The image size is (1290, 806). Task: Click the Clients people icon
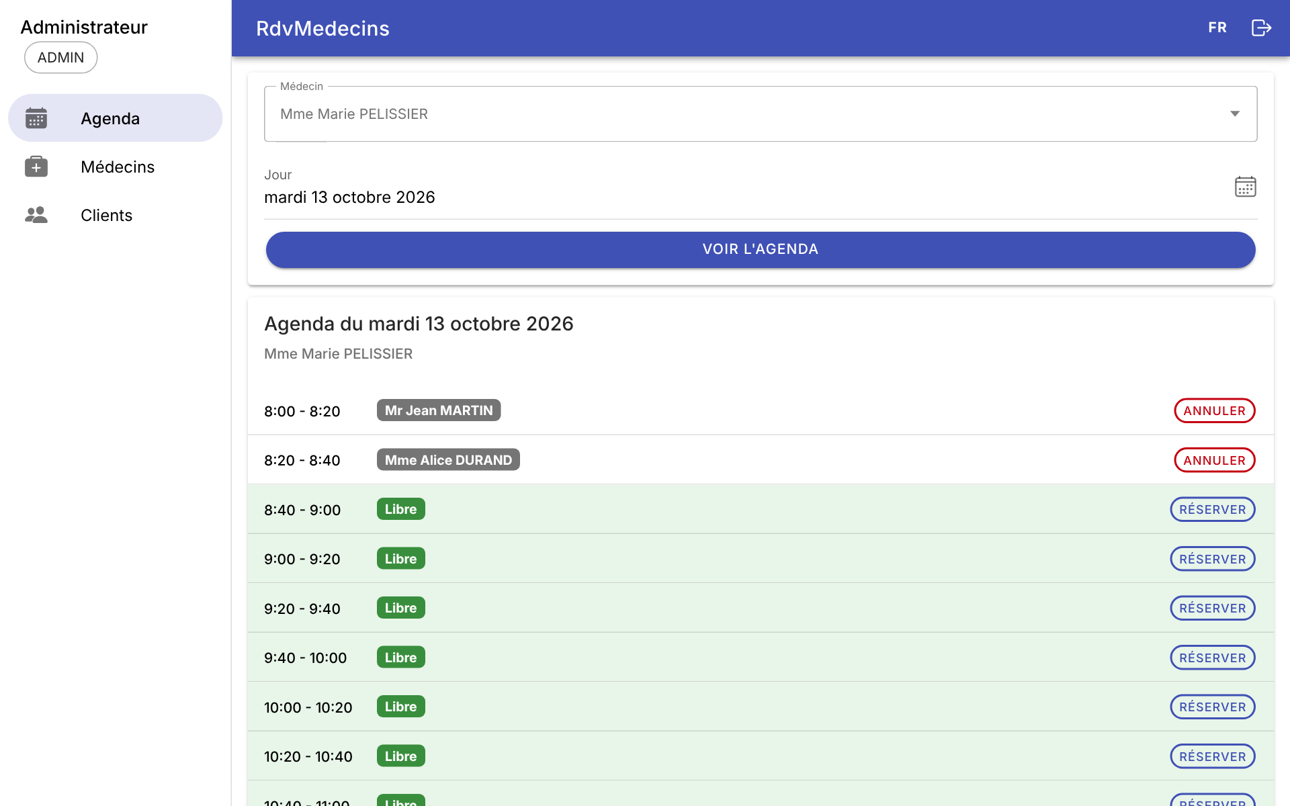click(36, 215)
